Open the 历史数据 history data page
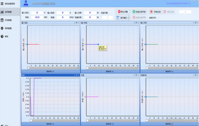Image resolution: width=199 pixels, height=126 pixels. [x=10, y=20]
